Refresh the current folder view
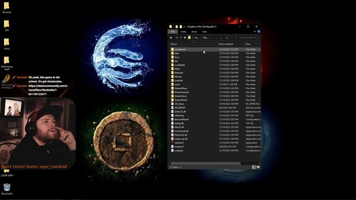356x200 pixels. (x=226, y=38)
